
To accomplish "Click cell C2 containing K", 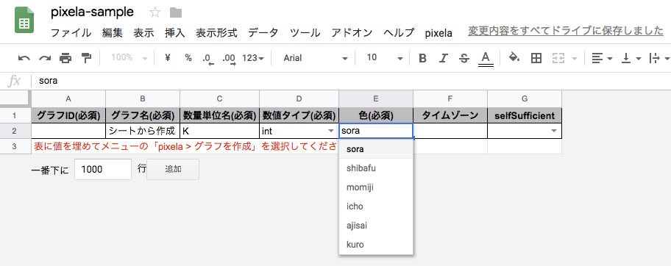I will click(x=219, y=131).
